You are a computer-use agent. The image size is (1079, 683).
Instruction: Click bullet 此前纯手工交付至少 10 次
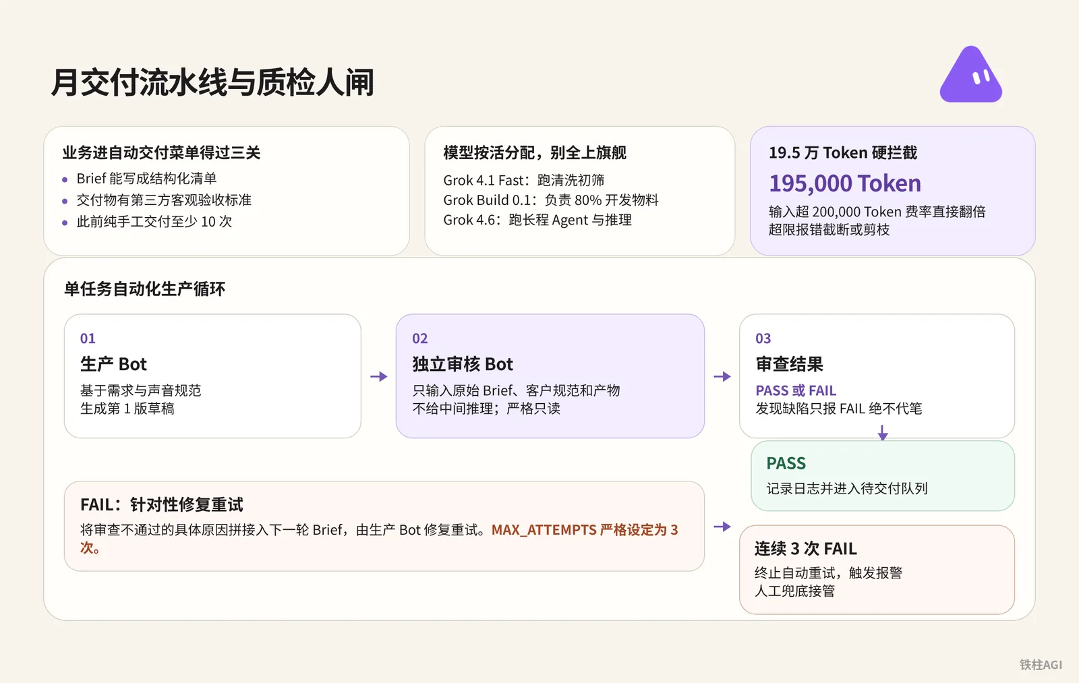pyautogui.click(x=154, y=222)
